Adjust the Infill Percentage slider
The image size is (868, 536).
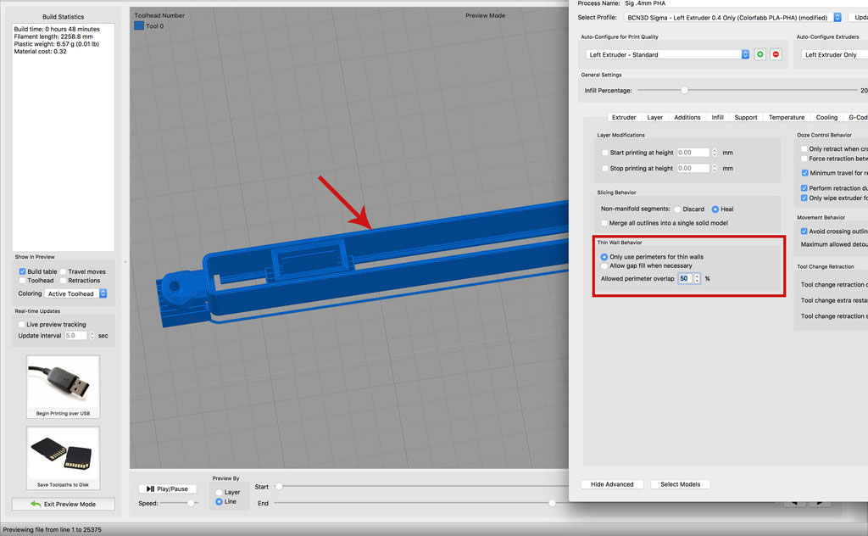tap(684, 90)
